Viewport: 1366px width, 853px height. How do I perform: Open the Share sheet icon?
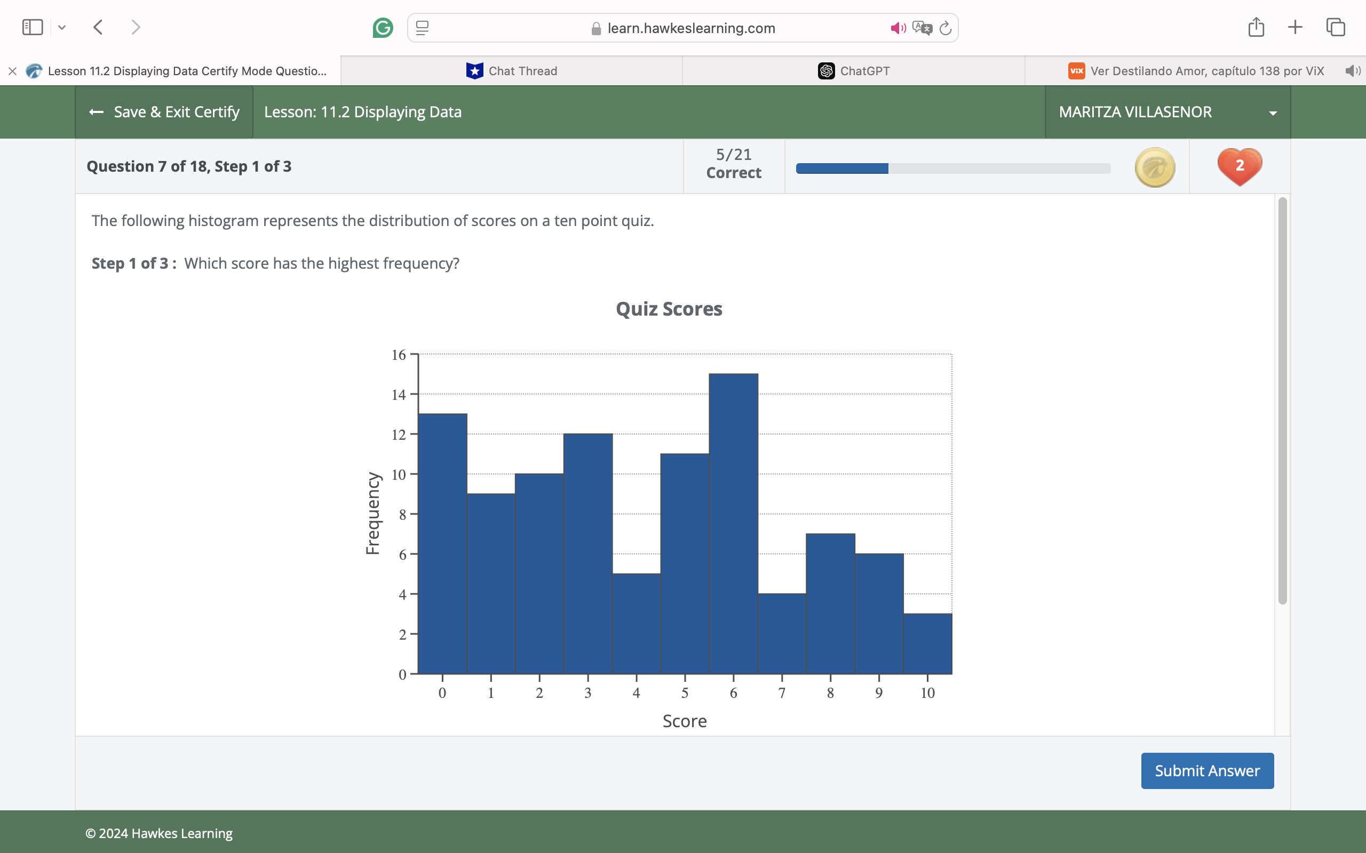coord(1256,27)
